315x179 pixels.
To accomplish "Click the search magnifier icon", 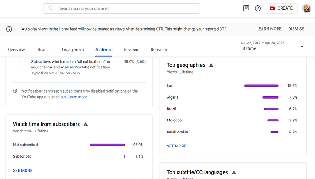I will click(x=51, y=8).
